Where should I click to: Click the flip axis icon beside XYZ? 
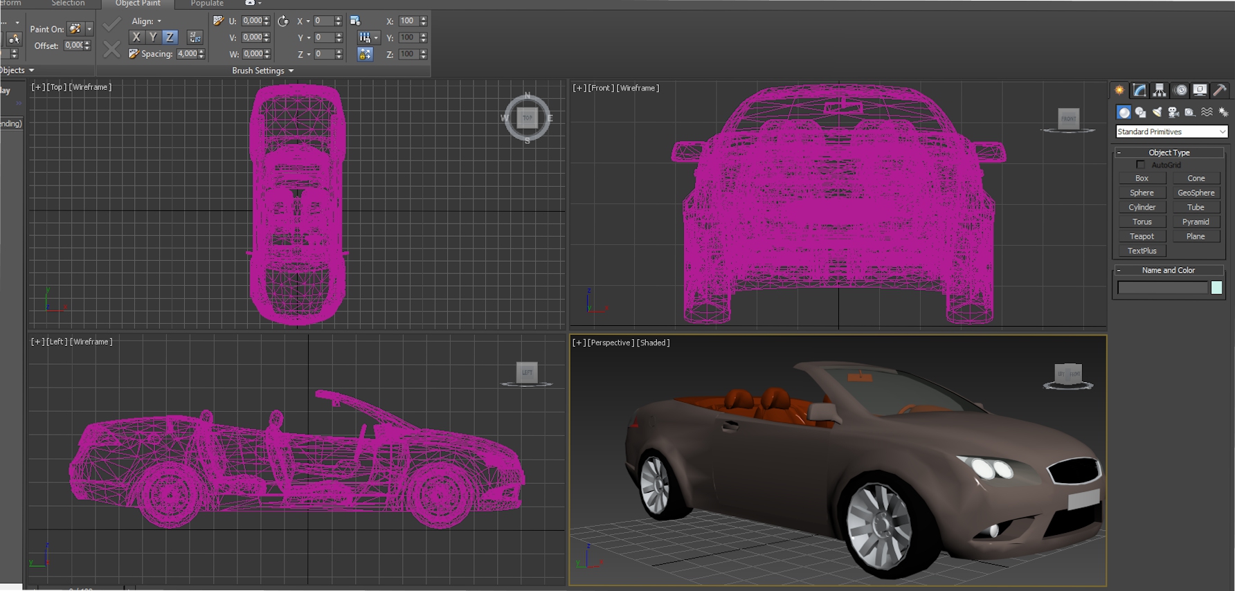coord(195,37)
